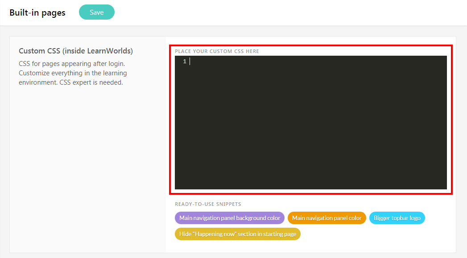Click the Save button
Screen dimensions: 467x258
tap(96, 12)
